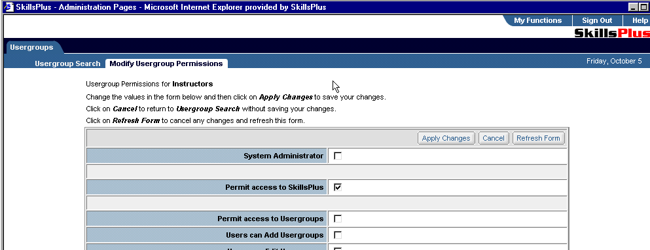
Task: Minimize the browser window
Action: tap(633, 7)
